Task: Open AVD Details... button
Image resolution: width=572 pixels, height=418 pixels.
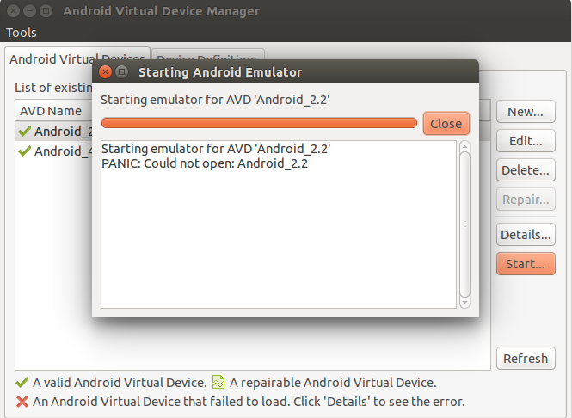Action: pyautogui.click(x=526, y=235)
